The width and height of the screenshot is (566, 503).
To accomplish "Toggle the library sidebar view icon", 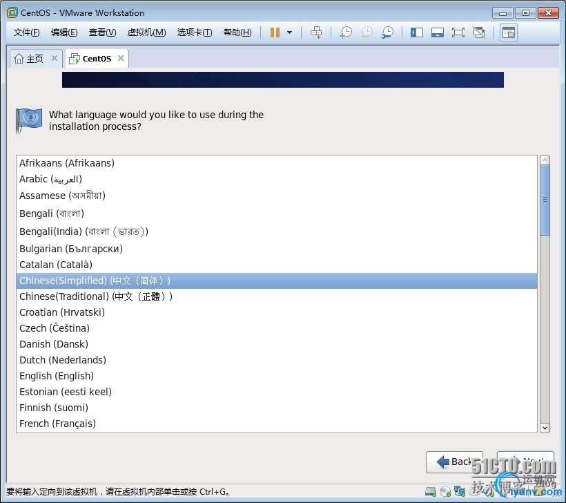I will click(x=416, y=32).
